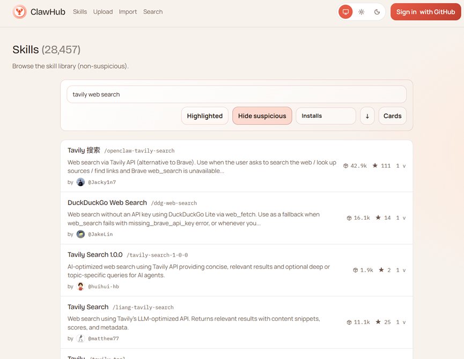464x359 pixels.
Task: Switch to Cards view
Action: pyautogui.click(x=392, y=116)
